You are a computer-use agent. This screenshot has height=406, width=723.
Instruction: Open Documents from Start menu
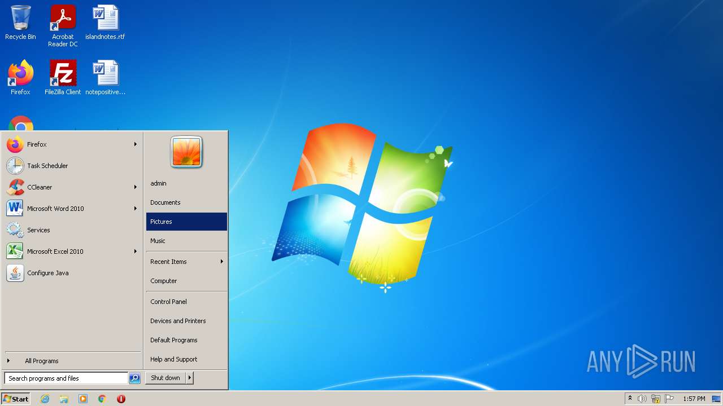tap(186, 202)
